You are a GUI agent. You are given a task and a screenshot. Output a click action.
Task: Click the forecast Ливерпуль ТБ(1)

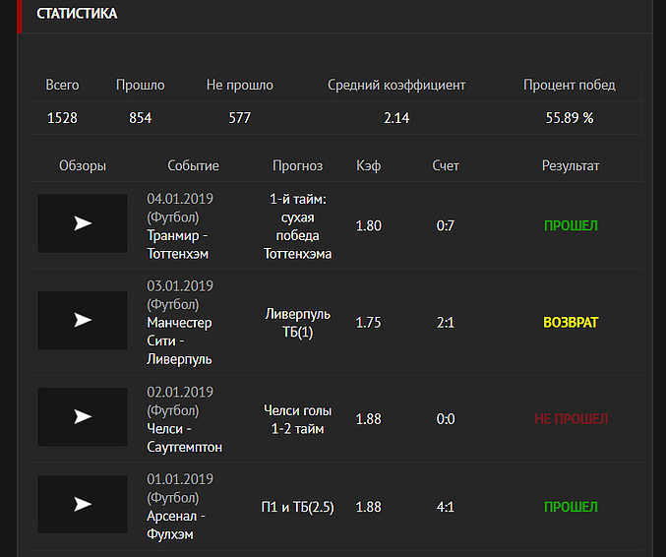pos(298,323)
